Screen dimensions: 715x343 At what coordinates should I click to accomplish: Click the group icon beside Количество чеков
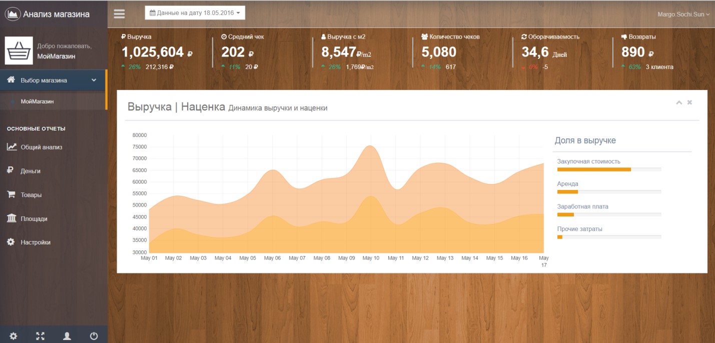pyautogui.click(x=425, y=37)
